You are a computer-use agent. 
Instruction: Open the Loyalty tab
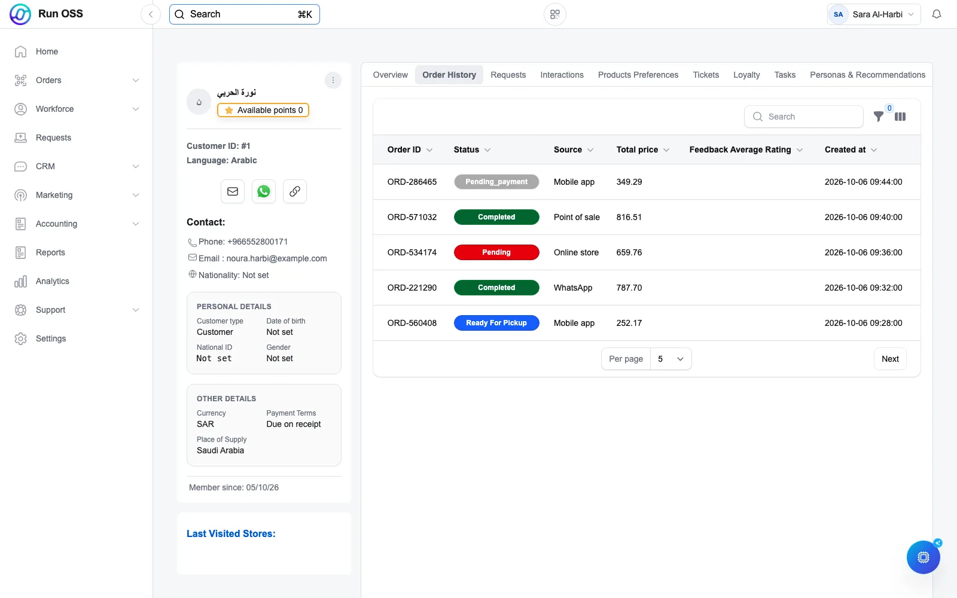(746, 75)
